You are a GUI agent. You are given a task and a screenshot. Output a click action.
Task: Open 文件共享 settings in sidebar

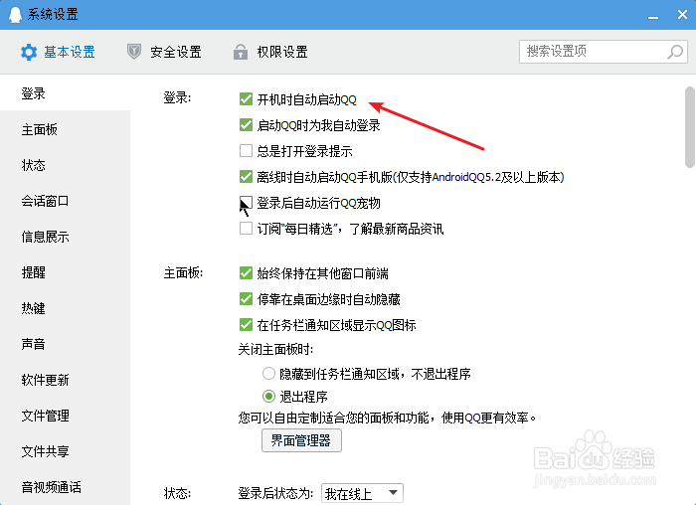(65, 451)
